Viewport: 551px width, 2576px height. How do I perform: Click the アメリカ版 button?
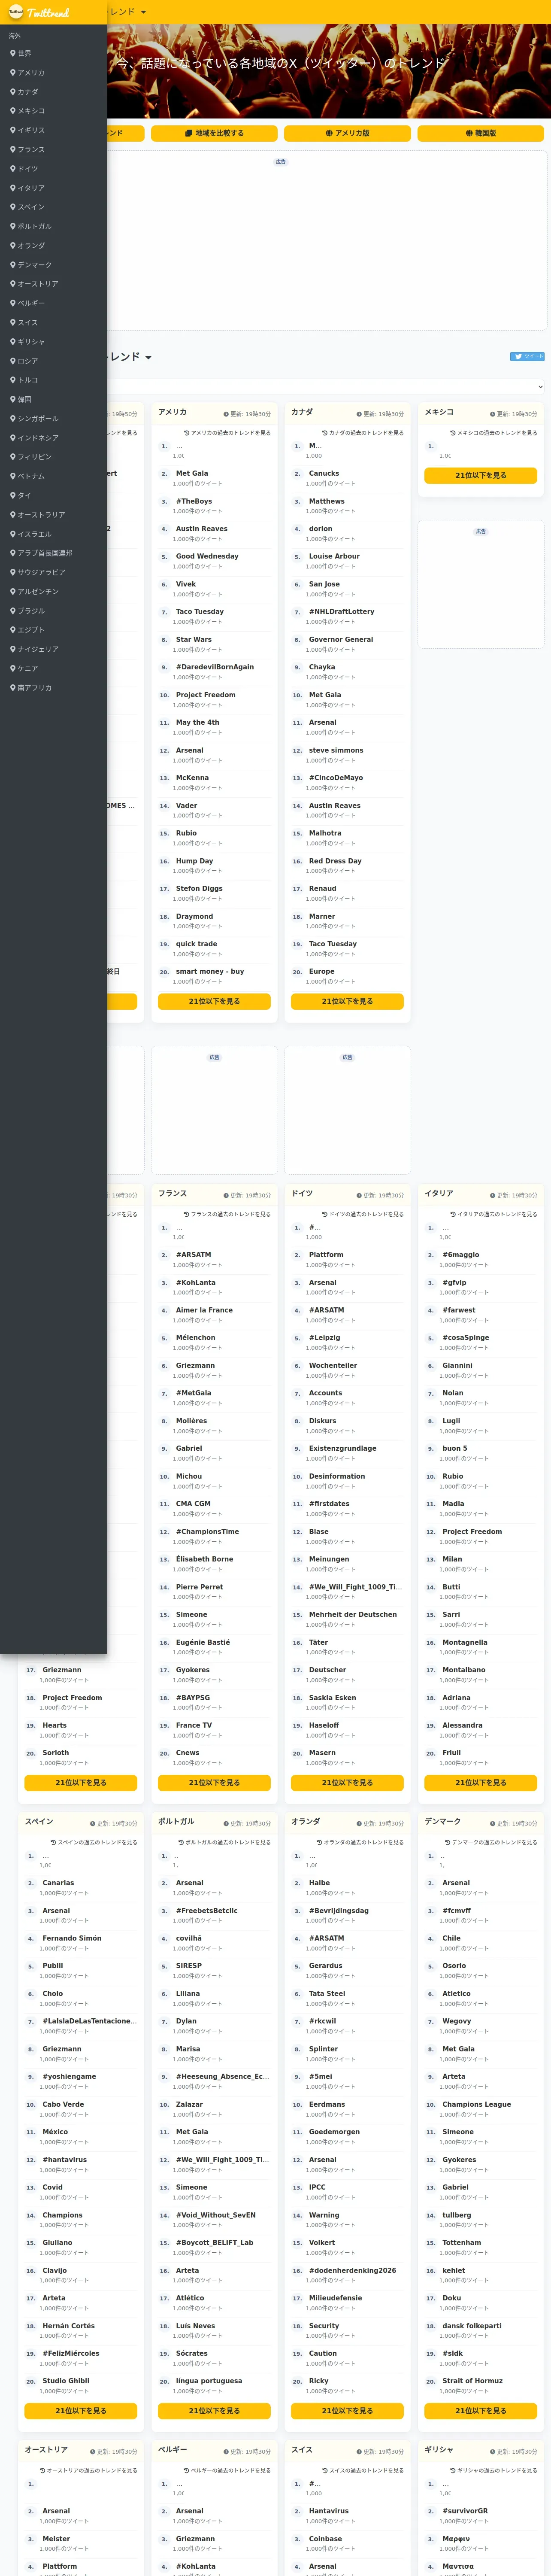tap(347, 133)
